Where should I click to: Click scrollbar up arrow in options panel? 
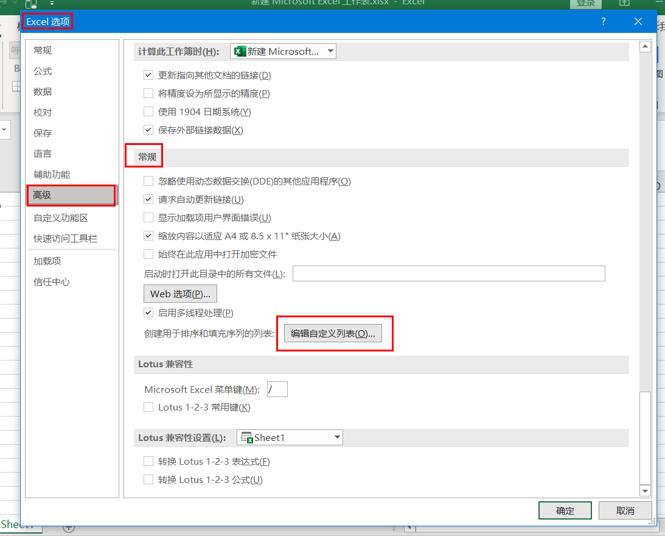(645, 46)
